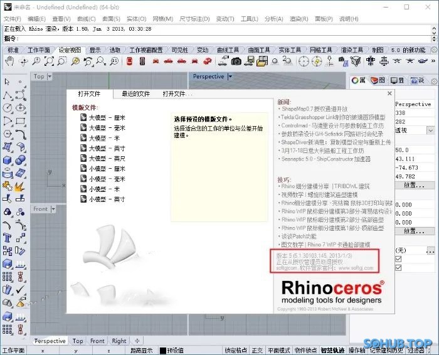
Task: Add a viewport tab with the plus icon
Action: (x=137, y=341)
